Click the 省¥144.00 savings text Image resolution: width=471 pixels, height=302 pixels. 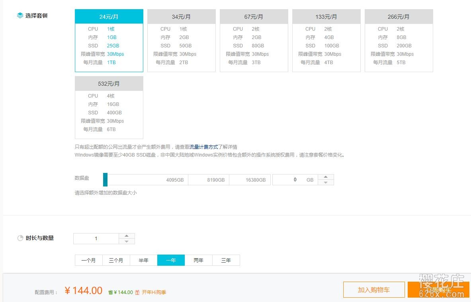[x=121, y=292]
